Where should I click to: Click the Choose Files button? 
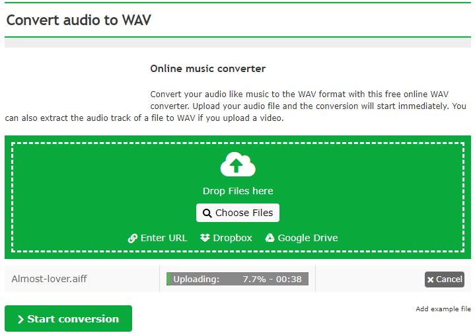click(x=238, y=213)
